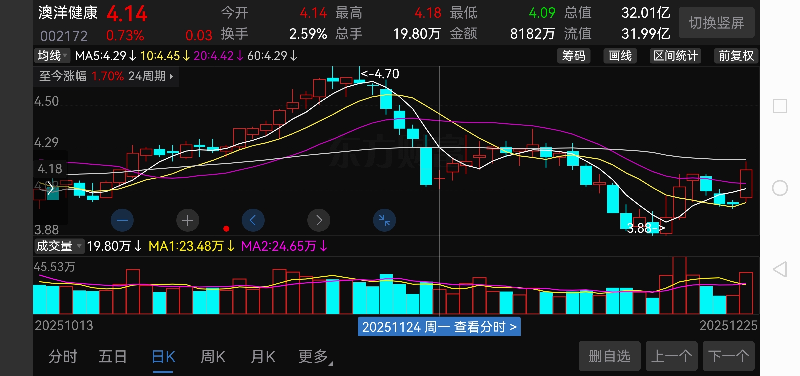Image resolution: width=800 pixels, height=376 pixels.
Task: Move the chart cursor left with the blue arrow
Action: (253, 220)
